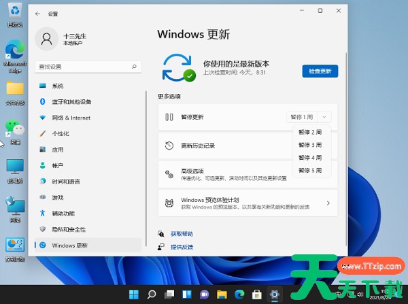Select the WeChat desktop shortcut
408x304 pixels.
(15, 132)
